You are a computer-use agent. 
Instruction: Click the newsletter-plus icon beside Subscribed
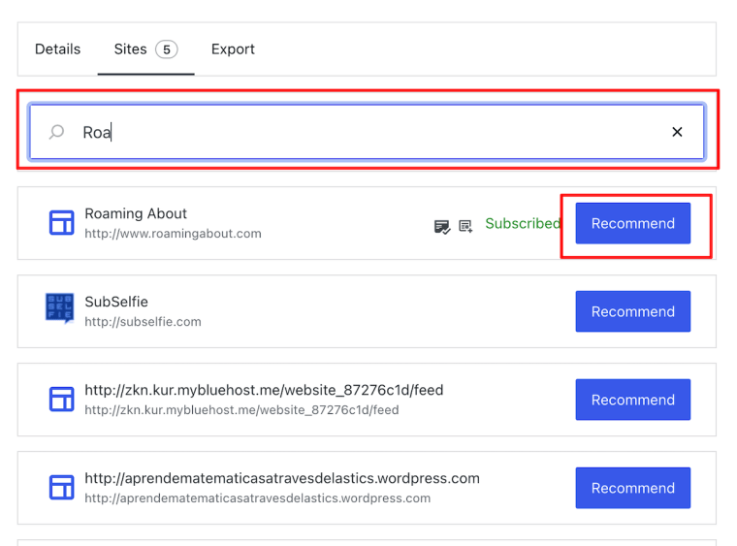click(x=465, y=226)
